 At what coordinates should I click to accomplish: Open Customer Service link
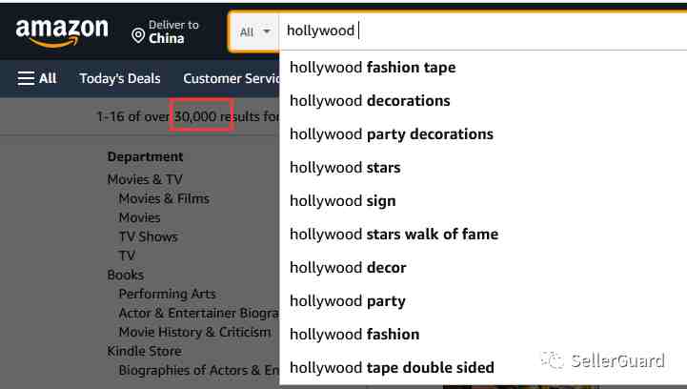(x=232, y=78)
